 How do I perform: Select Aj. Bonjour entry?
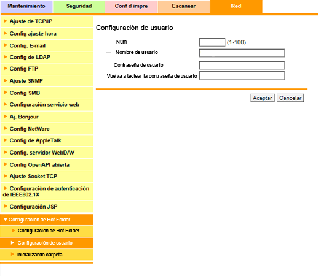click(47, 117)
